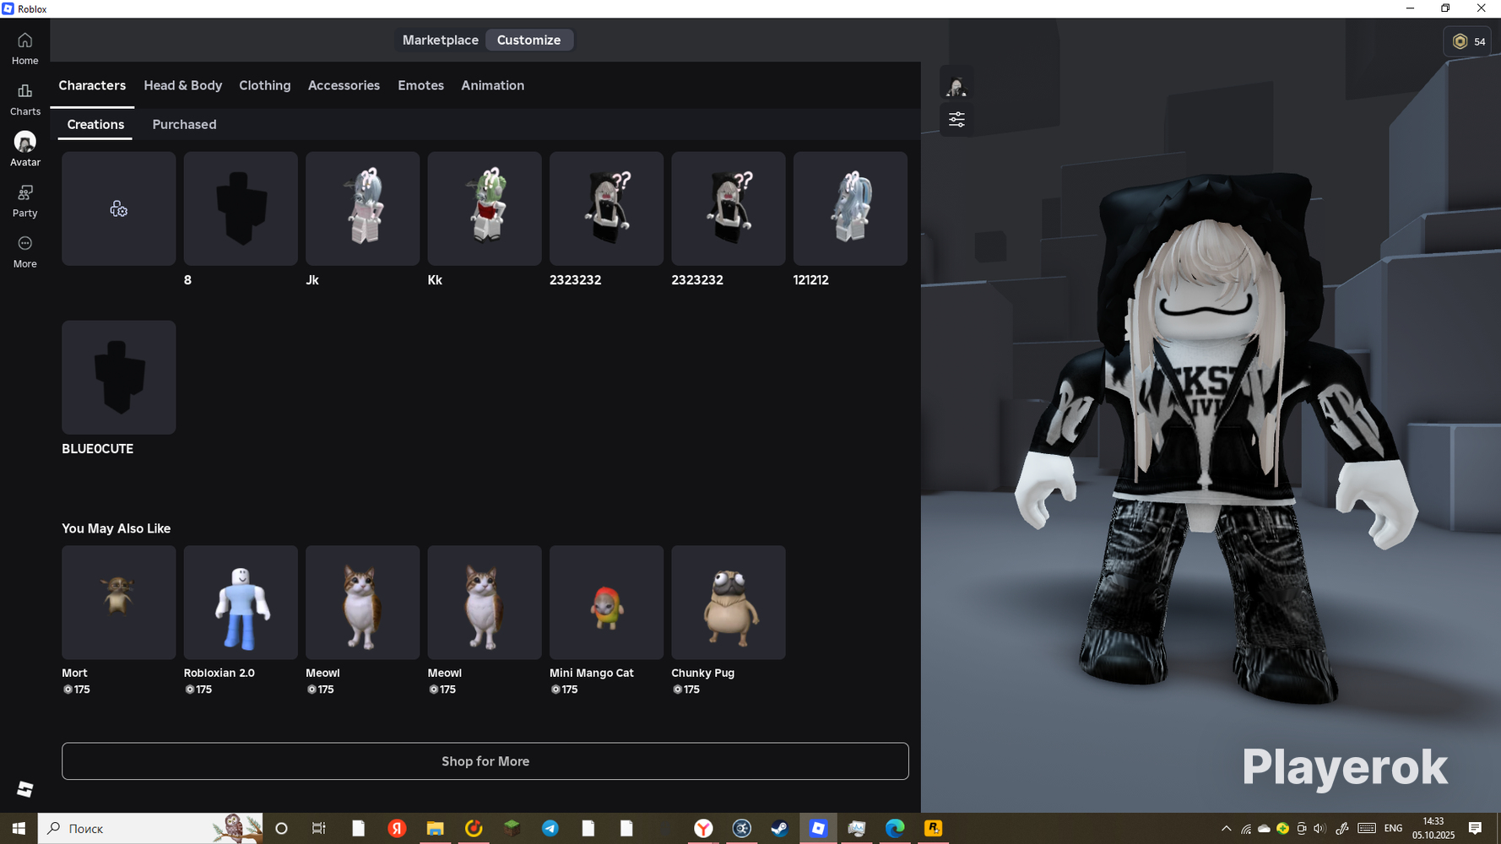Open avatar settings sliders icon

956,120
